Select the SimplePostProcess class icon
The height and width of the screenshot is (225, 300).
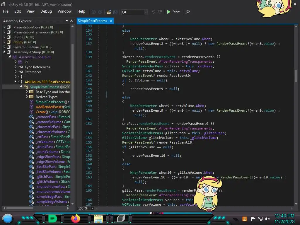click(x=26, y=87)
